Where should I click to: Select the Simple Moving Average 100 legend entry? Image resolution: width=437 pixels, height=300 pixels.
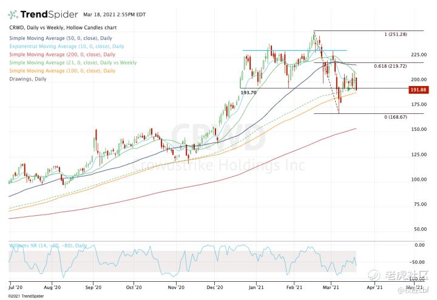pyautogui.click(x=62, y=71)
